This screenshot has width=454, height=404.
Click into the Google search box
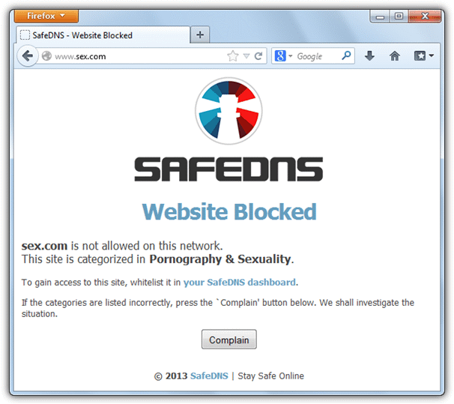point(318,56)
